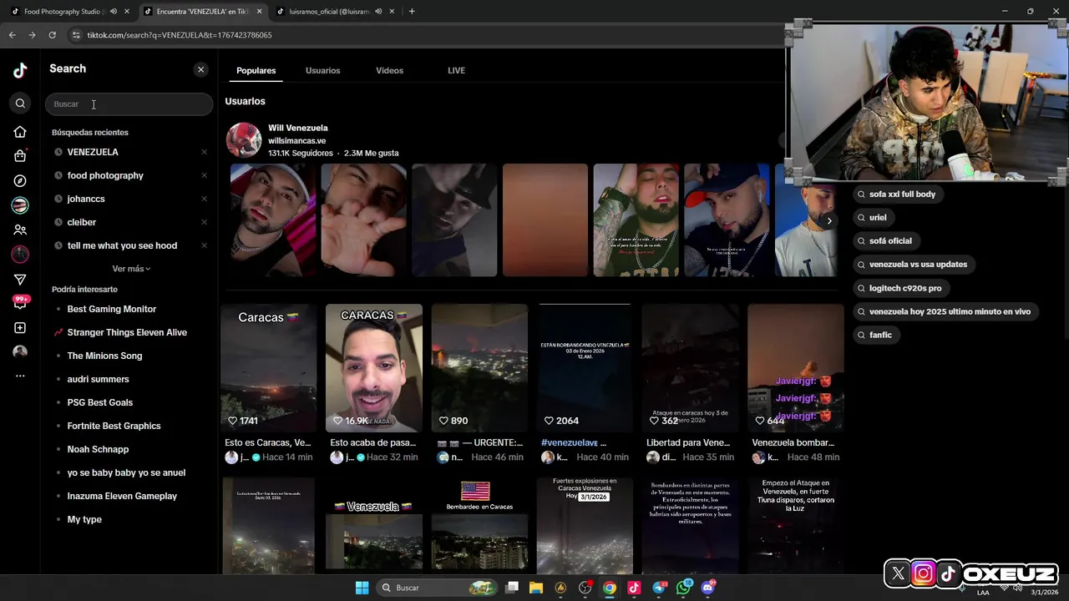Open Google Chrome from the taskbar
Image resolution: width=1069 pixels, height=601 pixels.
[x=610, y=588]
